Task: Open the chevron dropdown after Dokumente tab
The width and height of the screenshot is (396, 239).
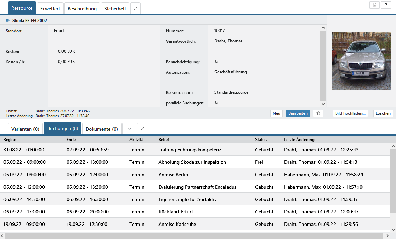Action: click(129, 129)
